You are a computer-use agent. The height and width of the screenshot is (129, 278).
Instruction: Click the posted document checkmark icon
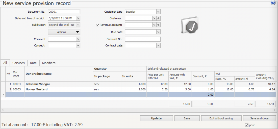click(x=190, y=26)
